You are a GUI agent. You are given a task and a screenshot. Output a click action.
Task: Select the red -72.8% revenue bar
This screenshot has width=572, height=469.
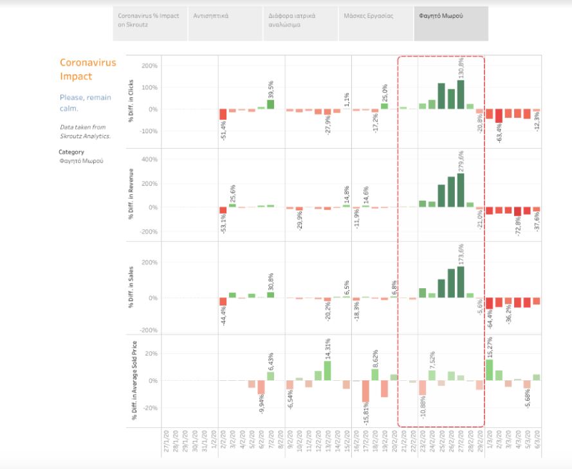[x=517, y=212]
